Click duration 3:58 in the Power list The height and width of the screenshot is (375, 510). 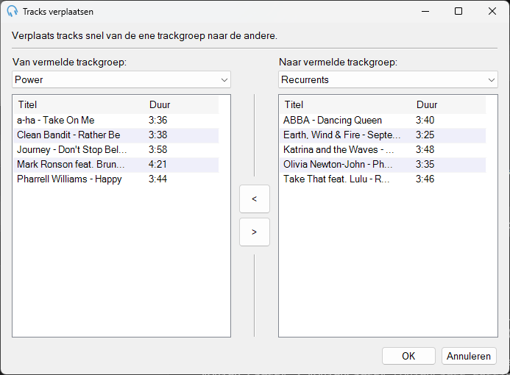157,149
